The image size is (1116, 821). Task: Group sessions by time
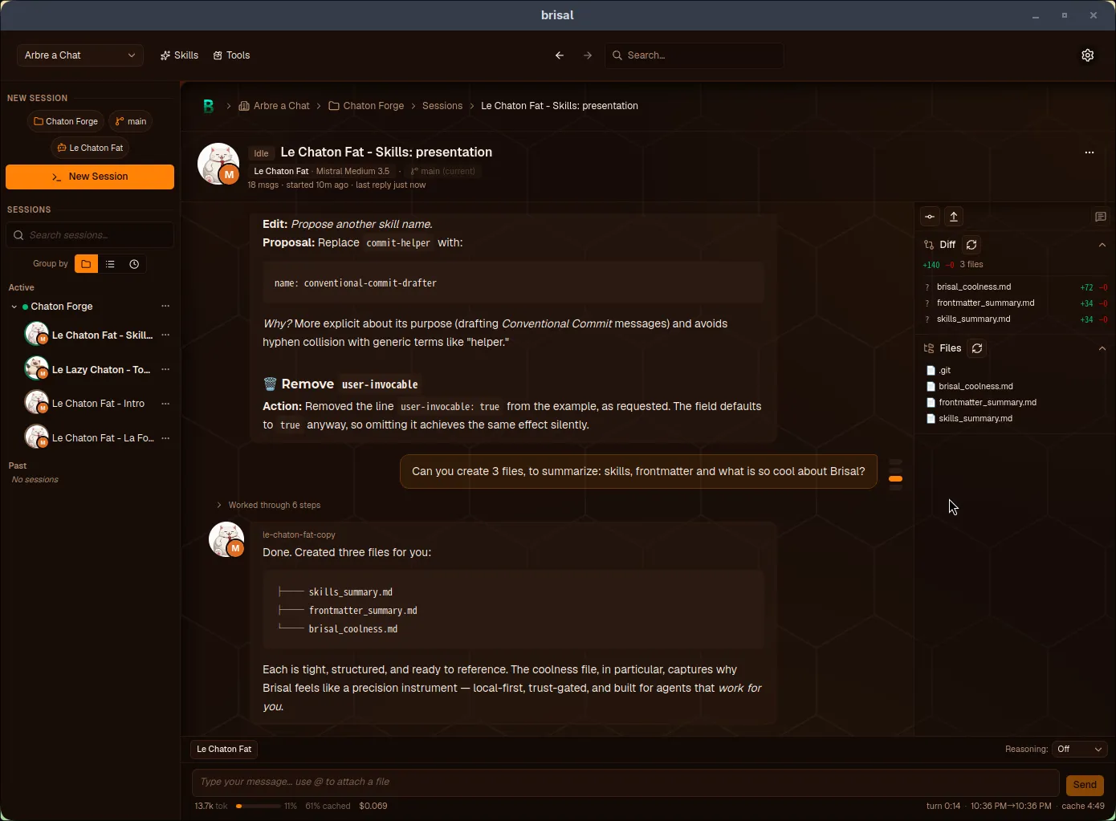click(x=134, y=264)
